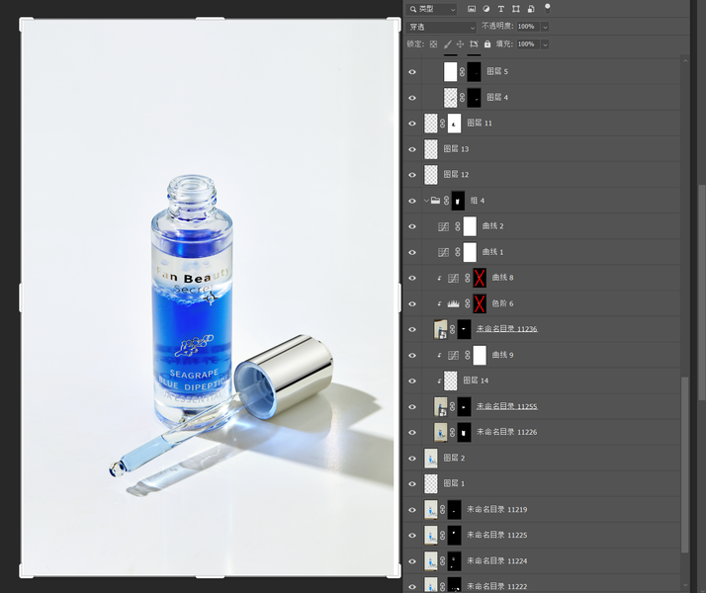Image resolution: width=706 pixels, height=593 pixels.
Task: Lock position move icon
Action: click(x=460, y=44)
